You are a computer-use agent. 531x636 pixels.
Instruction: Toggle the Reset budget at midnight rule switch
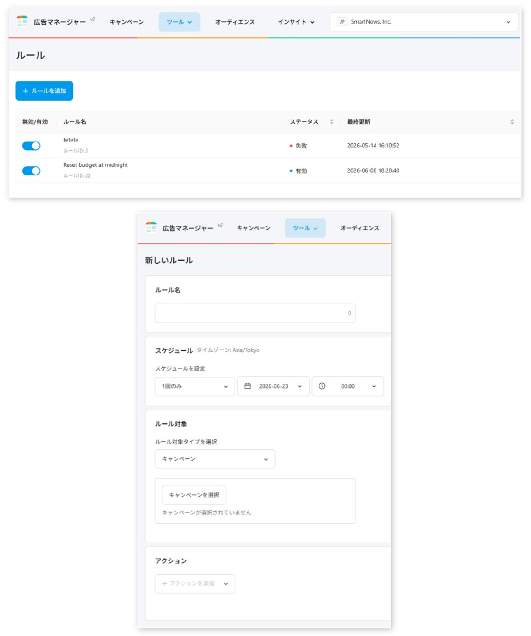point(32,171)
